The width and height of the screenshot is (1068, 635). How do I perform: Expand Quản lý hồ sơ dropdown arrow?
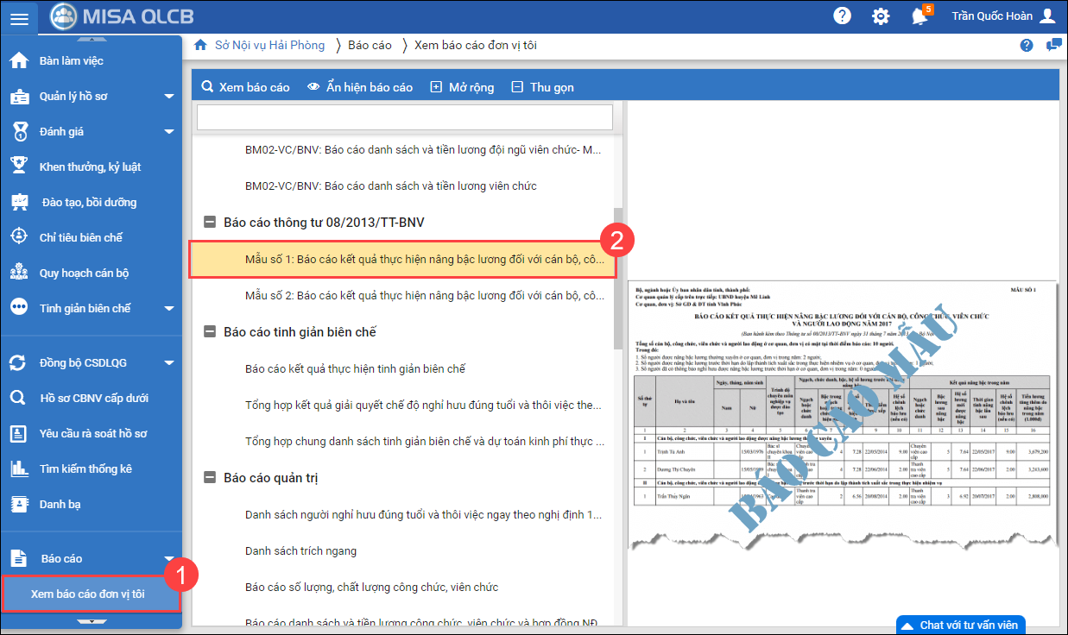pyautogui.click(x=169, y=97)
